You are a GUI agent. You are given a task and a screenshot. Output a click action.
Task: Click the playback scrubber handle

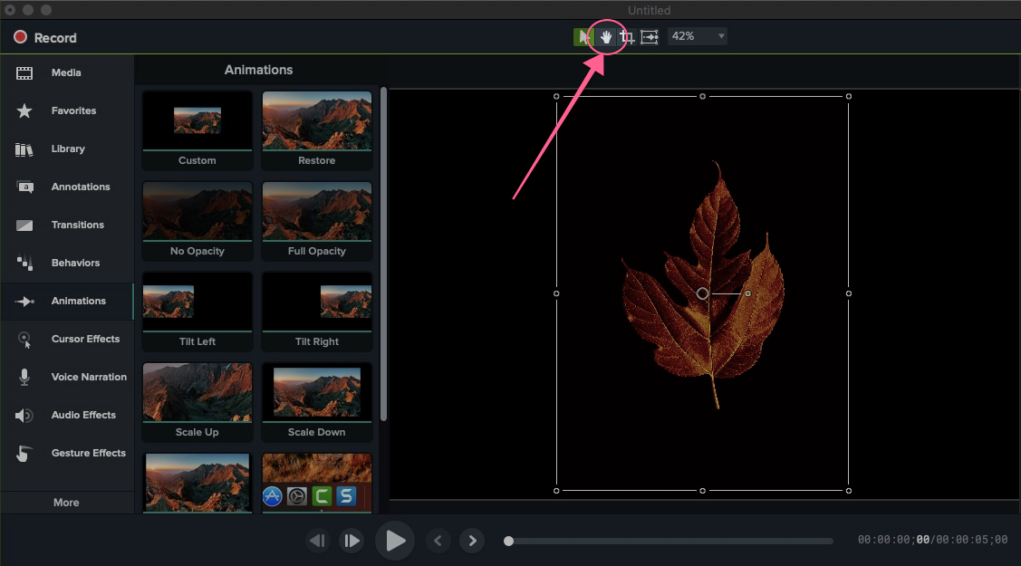pyautogui.click(x=509, y=542)
